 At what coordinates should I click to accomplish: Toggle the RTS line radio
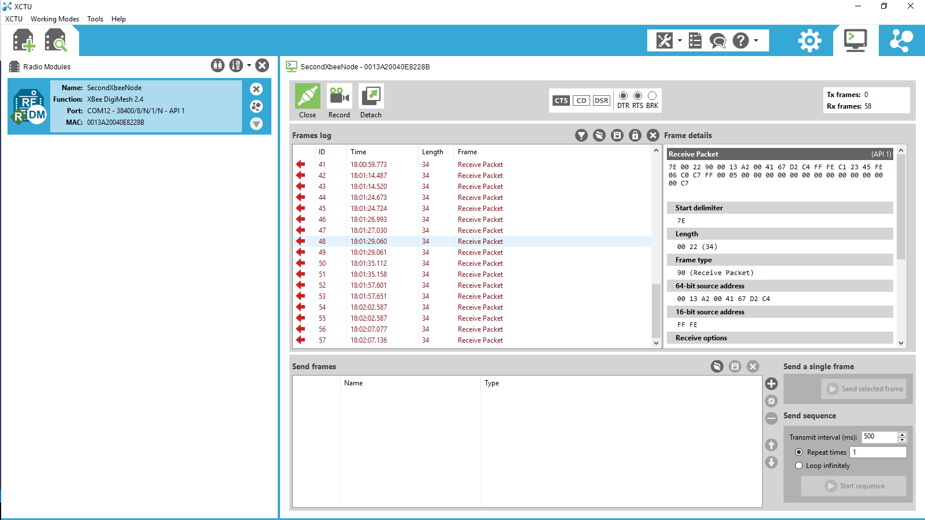click(x=637, y=96)
